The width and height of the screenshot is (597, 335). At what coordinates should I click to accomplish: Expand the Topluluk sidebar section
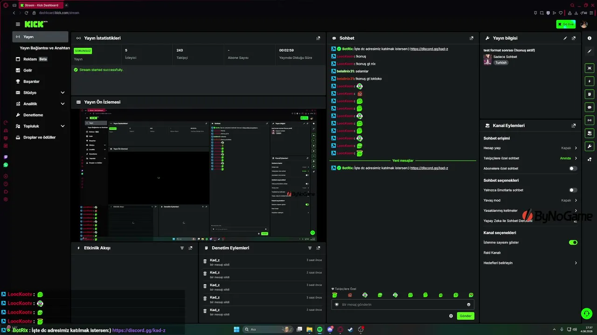coord(40,126)
